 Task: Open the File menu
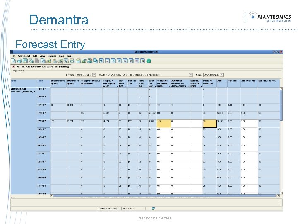(x=14, y=56)
